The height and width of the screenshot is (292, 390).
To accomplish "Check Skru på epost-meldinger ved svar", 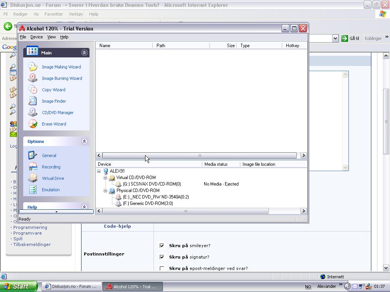I will click(x=161, y=268).
